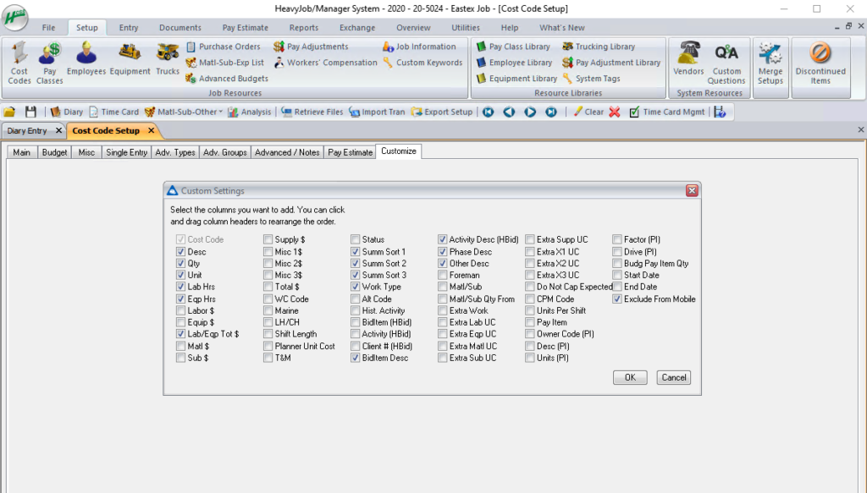Open Pay Classes from the ribbon
The width and height of the screenshot is (867, 493).
tap(50, 63)
